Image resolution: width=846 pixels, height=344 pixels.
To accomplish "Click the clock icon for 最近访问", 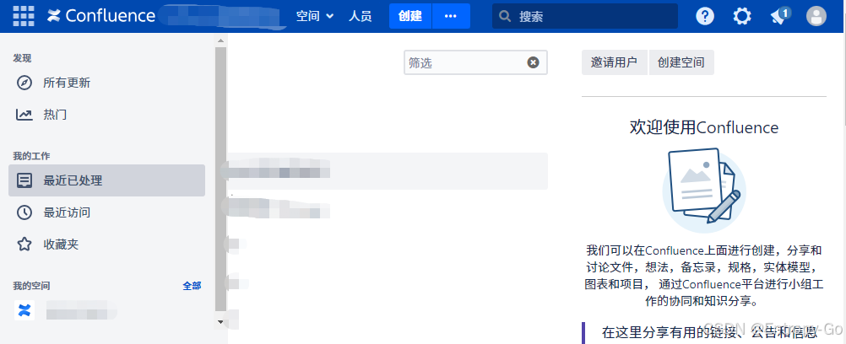I will click(24, 212).
